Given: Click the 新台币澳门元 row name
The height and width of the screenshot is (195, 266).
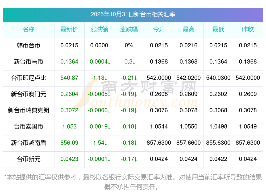Looking at the screenshot, I should (x=28, y=94).
